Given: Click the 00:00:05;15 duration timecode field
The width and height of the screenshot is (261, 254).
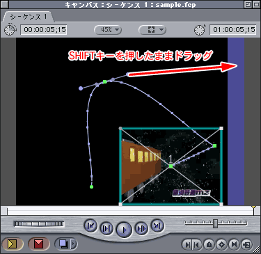Looking at the screenshot, I should coord(44,30).
